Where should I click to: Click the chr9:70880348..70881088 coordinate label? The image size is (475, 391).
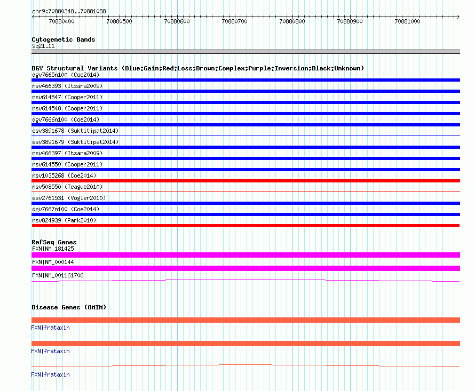[69, 12]
